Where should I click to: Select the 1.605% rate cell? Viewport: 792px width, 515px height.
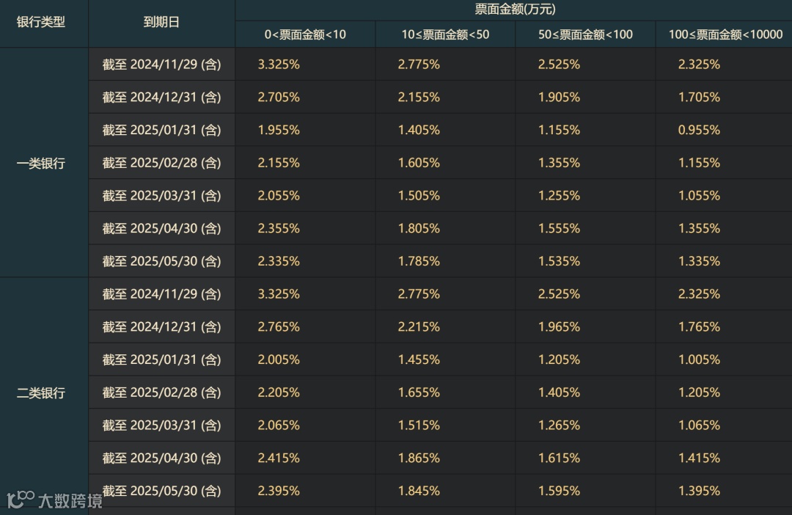point(419,163)
